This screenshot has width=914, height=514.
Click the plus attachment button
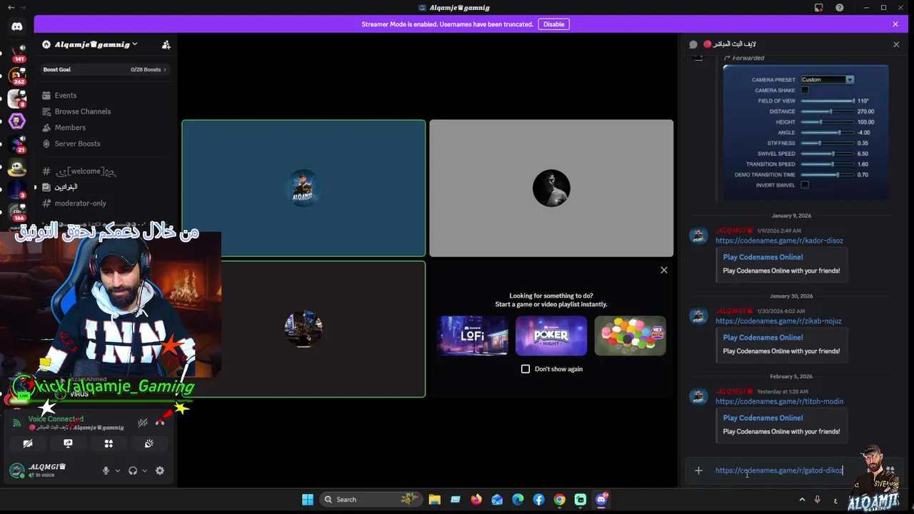(x=698, y=470)
